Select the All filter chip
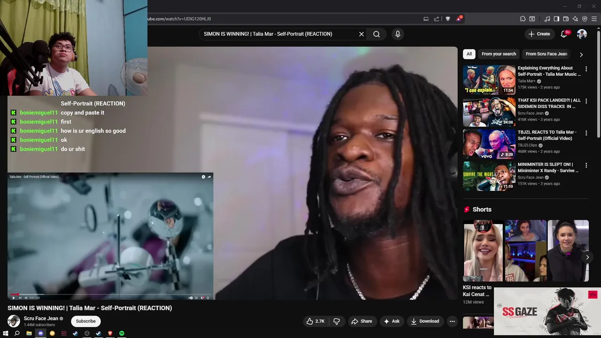This screenshot has height=338, width=601. click(469, 54)
